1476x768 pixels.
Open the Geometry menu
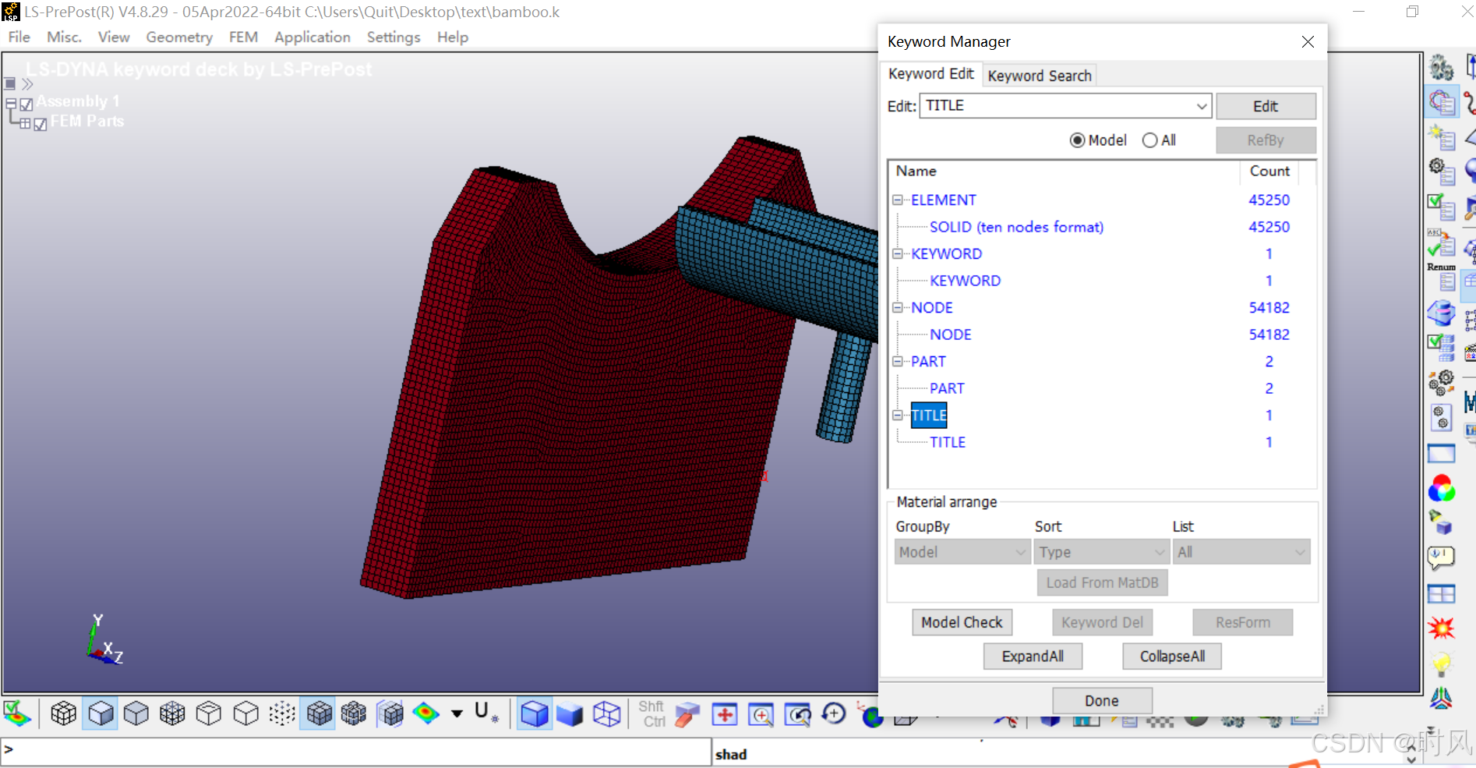[x=179, y=37]
